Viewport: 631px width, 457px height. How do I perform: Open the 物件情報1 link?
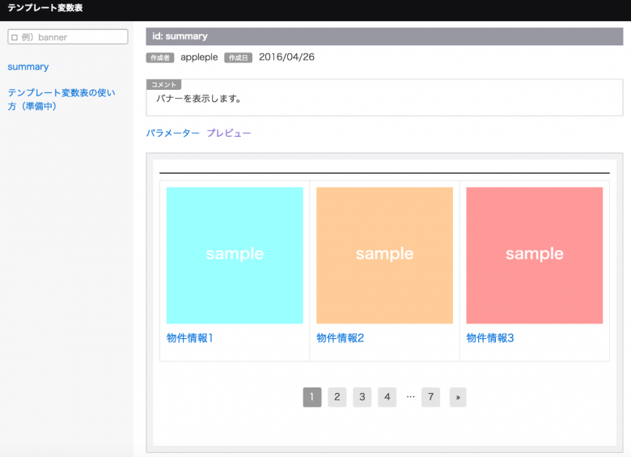(x=190, y=338)
